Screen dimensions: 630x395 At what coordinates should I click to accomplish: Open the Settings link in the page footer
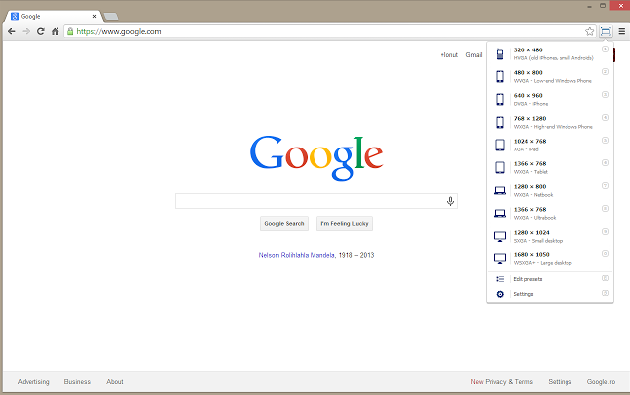click(560, 382)
